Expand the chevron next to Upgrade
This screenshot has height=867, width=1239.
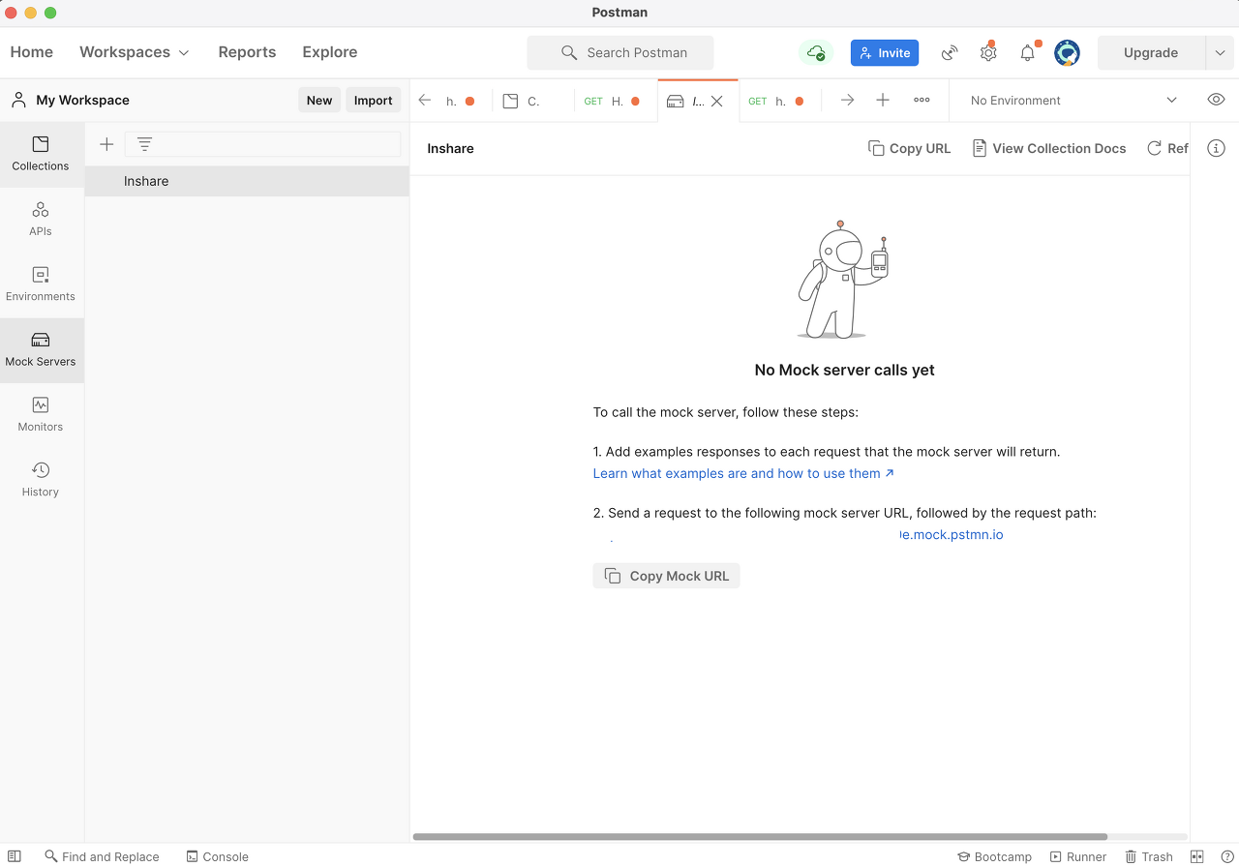point(1220,52)
